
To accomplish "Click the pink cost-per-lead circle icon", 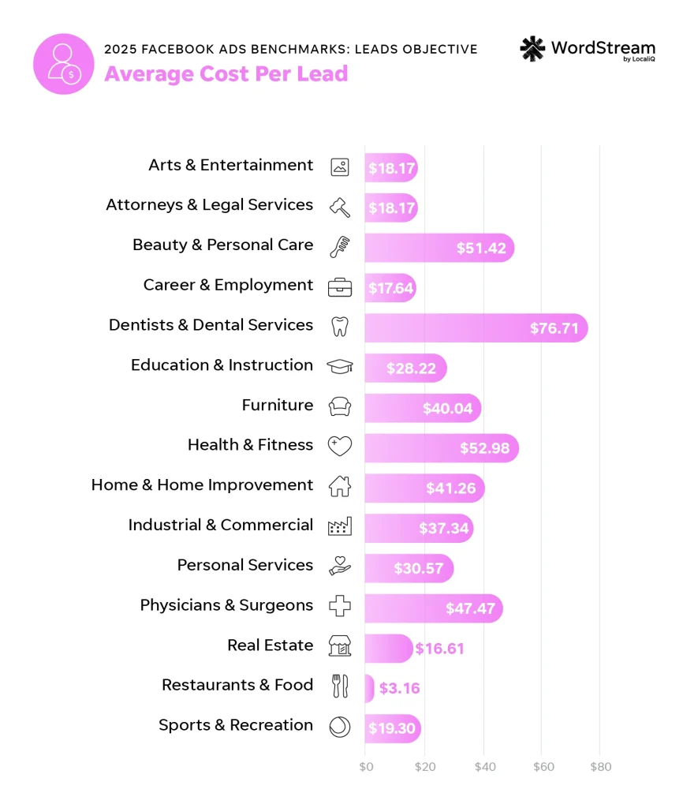I will 64,64.
